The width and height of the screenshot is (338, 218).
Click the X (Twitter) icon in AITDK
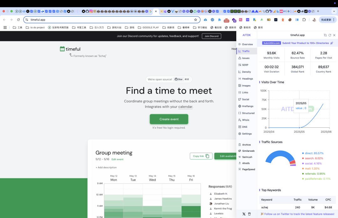[244, 214]
